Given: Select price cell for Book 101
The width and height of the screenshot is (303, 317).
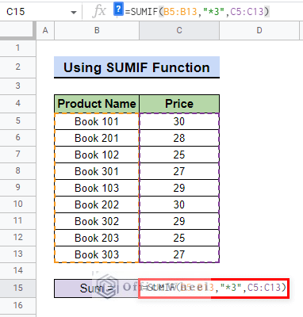Looking at the screenshot, I should tap(179, 121).
